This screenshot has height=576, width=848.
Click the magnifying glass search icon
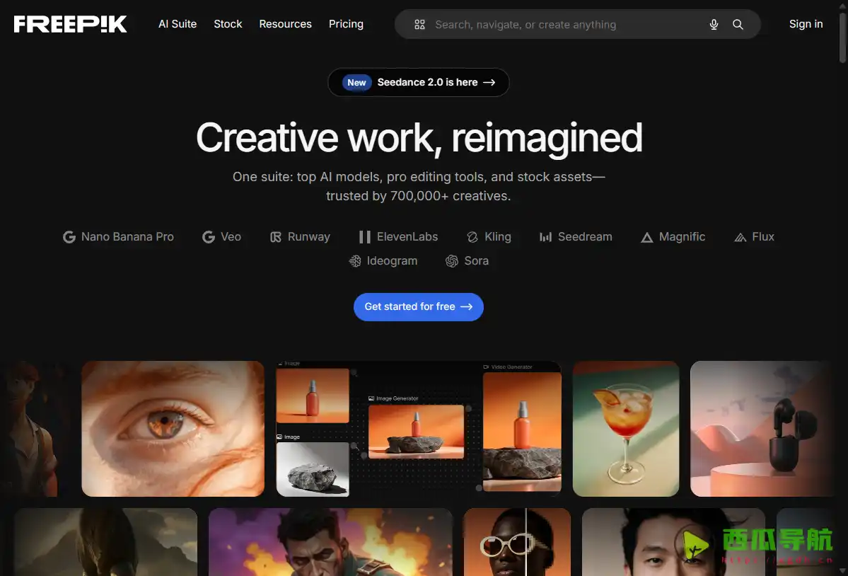coord(738,25)
